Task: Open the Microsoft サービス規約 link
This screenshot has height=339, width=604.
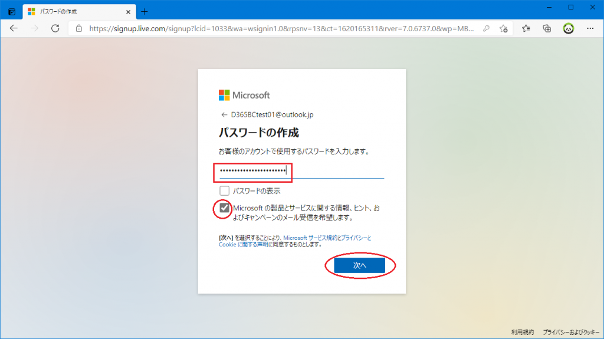Action: 310,238
